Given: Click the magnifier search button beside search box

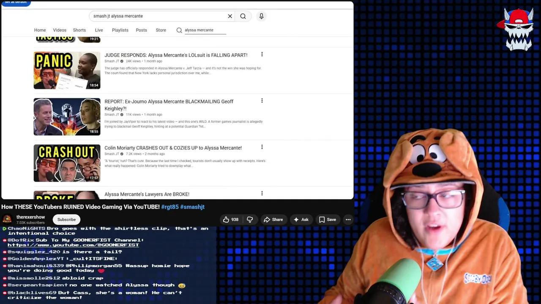Looking at the screenshot, I should point(243,16).
